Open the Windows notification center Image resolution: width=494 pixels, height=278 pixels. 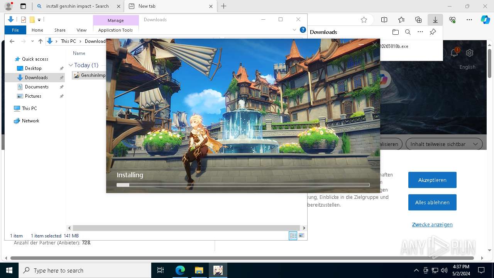tap(481, 270)
